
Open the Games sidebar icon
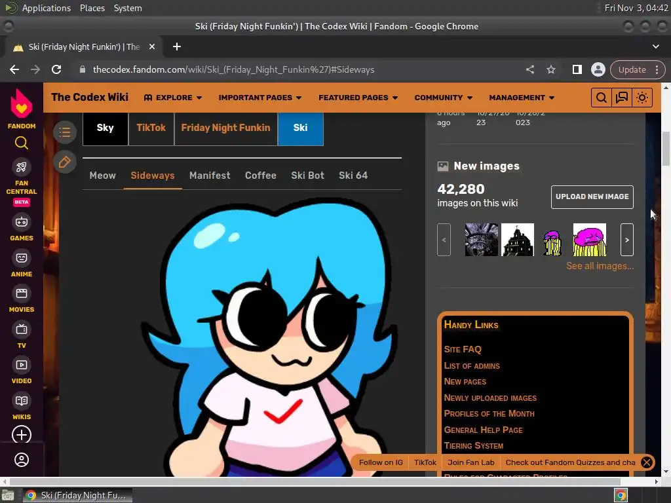22,222
